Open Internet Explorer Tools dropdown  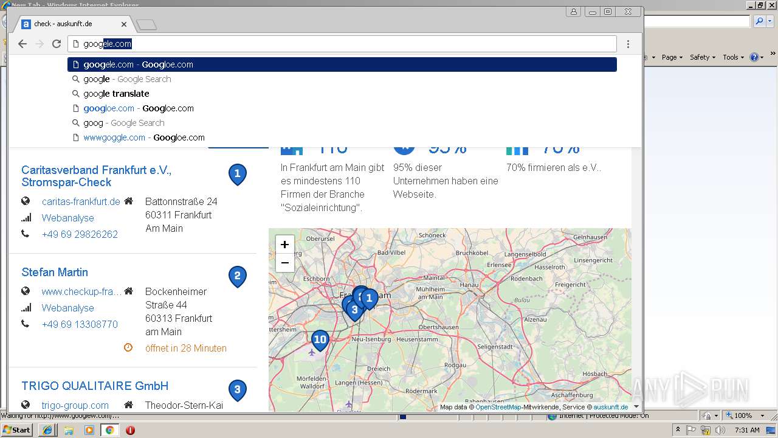pos(734,57)
